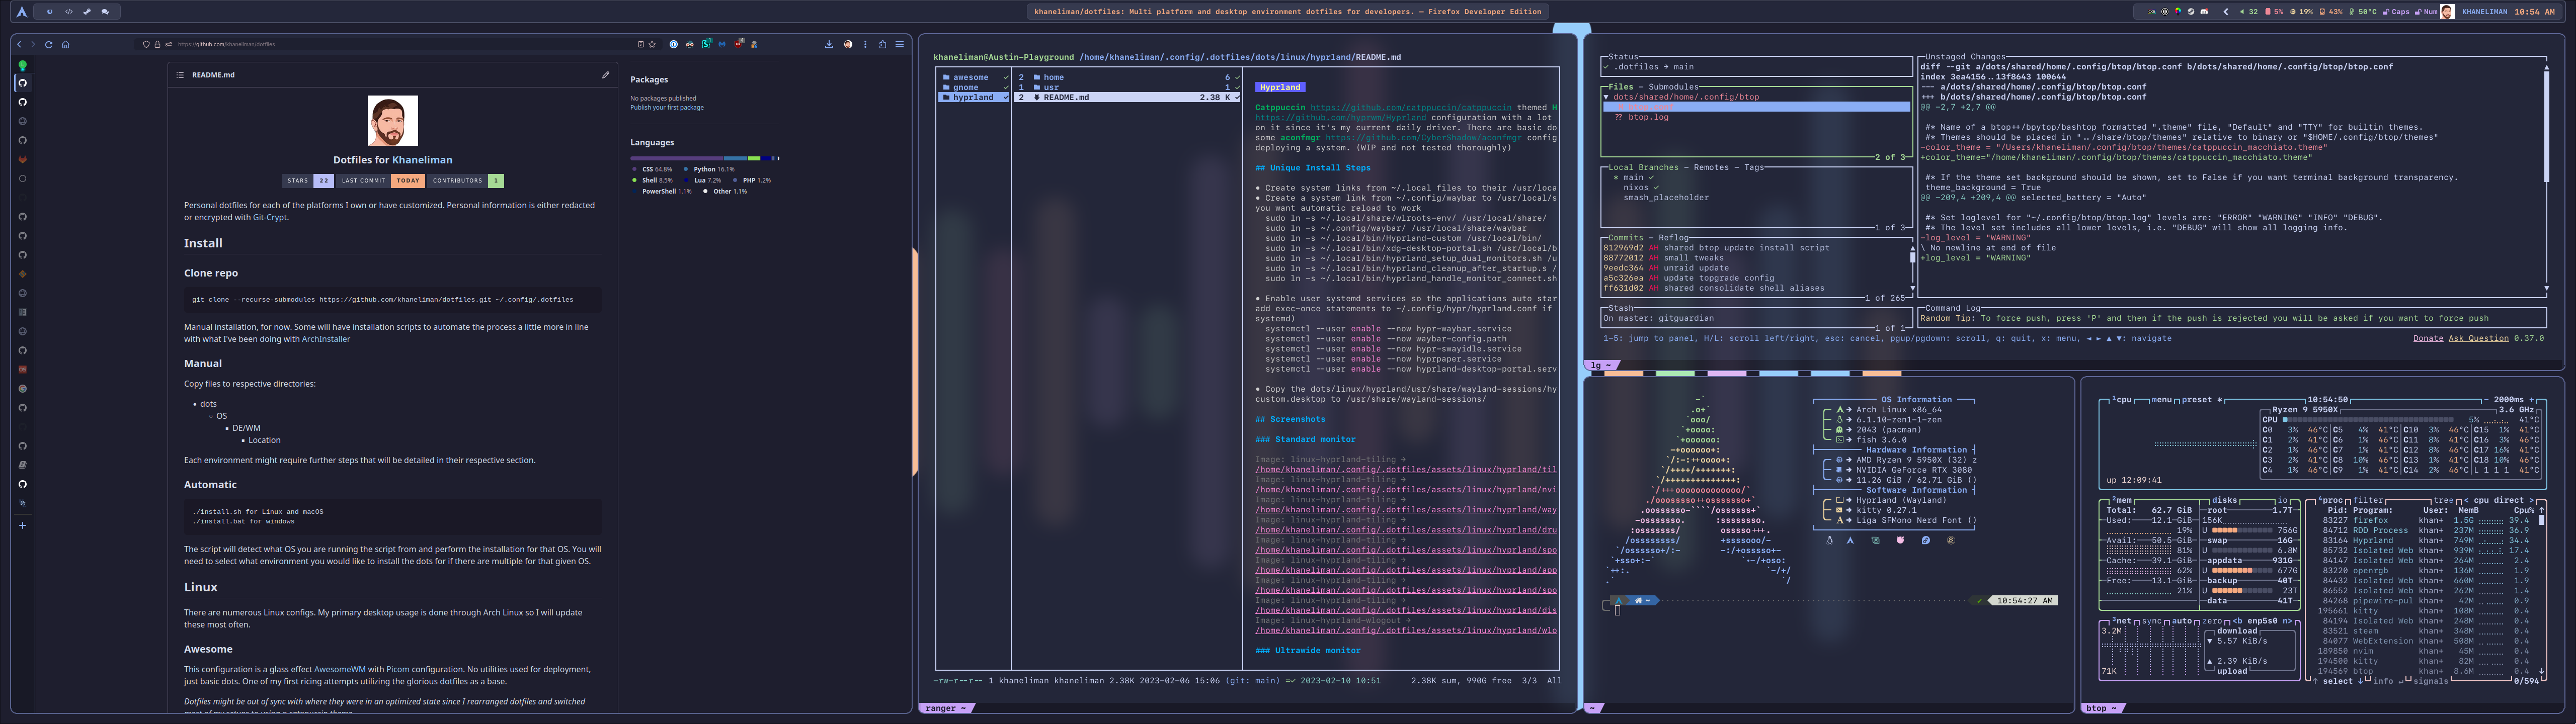Open the Git-Crypt link
This screenshot has width=2576, height=724.
[269, 217]
